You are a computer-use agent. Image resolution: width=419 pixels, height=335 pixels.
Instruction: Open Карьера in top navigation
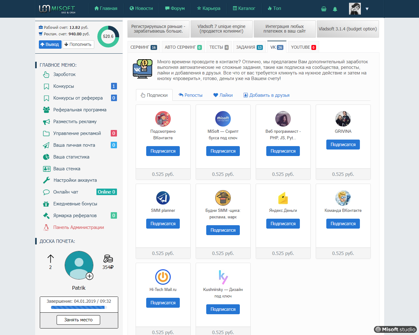[x=209, y=8]
